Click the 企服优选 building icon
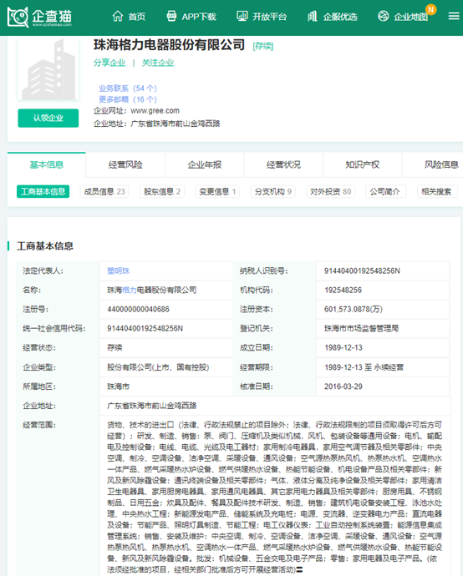This screenshot has width=463, height=576. (x=313, y=16)
